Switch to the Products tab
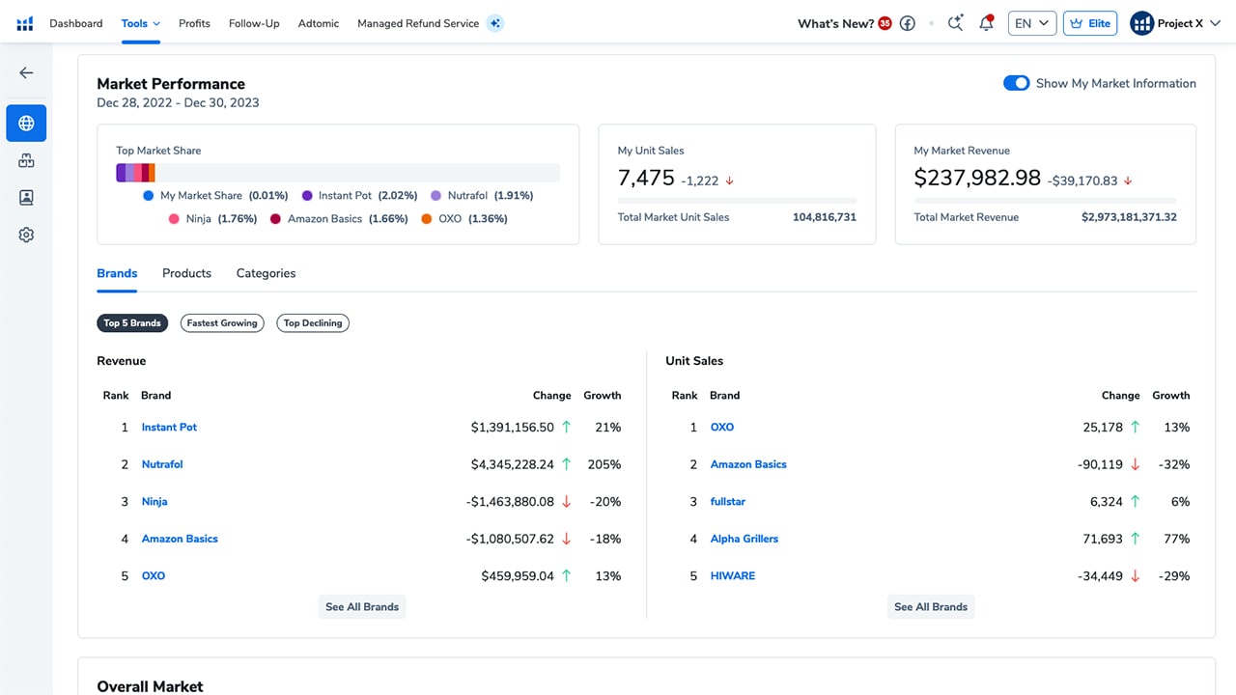The width and height of the screenshot is (1236, 695). point(186,273)
